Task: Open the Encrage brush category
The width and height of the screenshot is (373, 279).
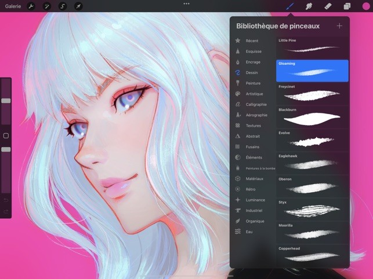Action: (x=253, y=62)
